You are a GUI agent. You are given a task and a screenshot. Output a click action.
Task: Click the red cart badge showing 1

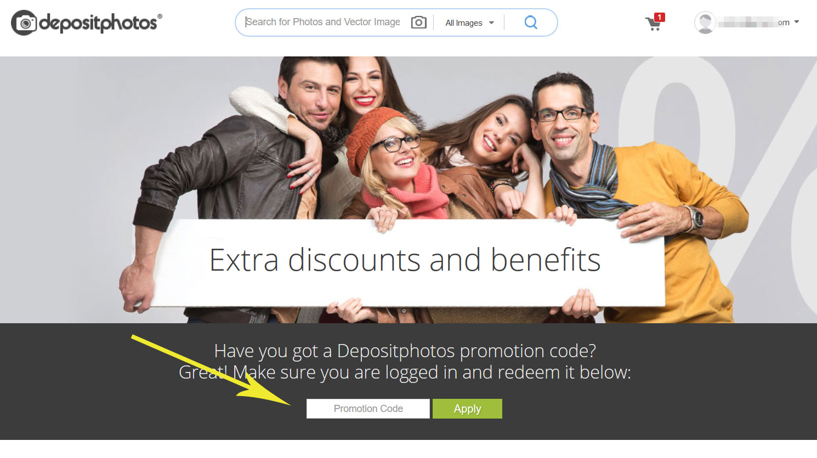click(x=660, y=17)
